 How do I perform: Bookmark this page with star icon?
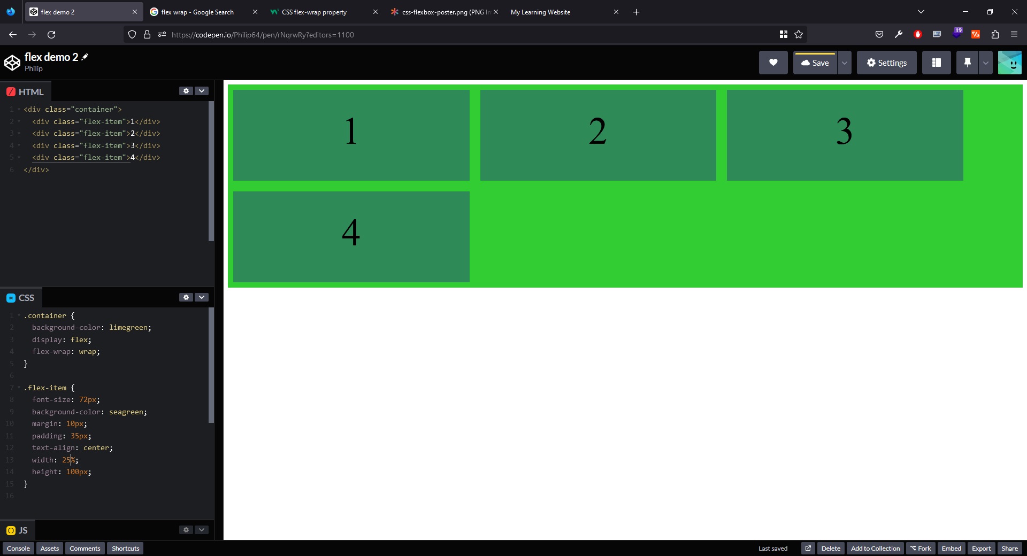pos(799,34)
